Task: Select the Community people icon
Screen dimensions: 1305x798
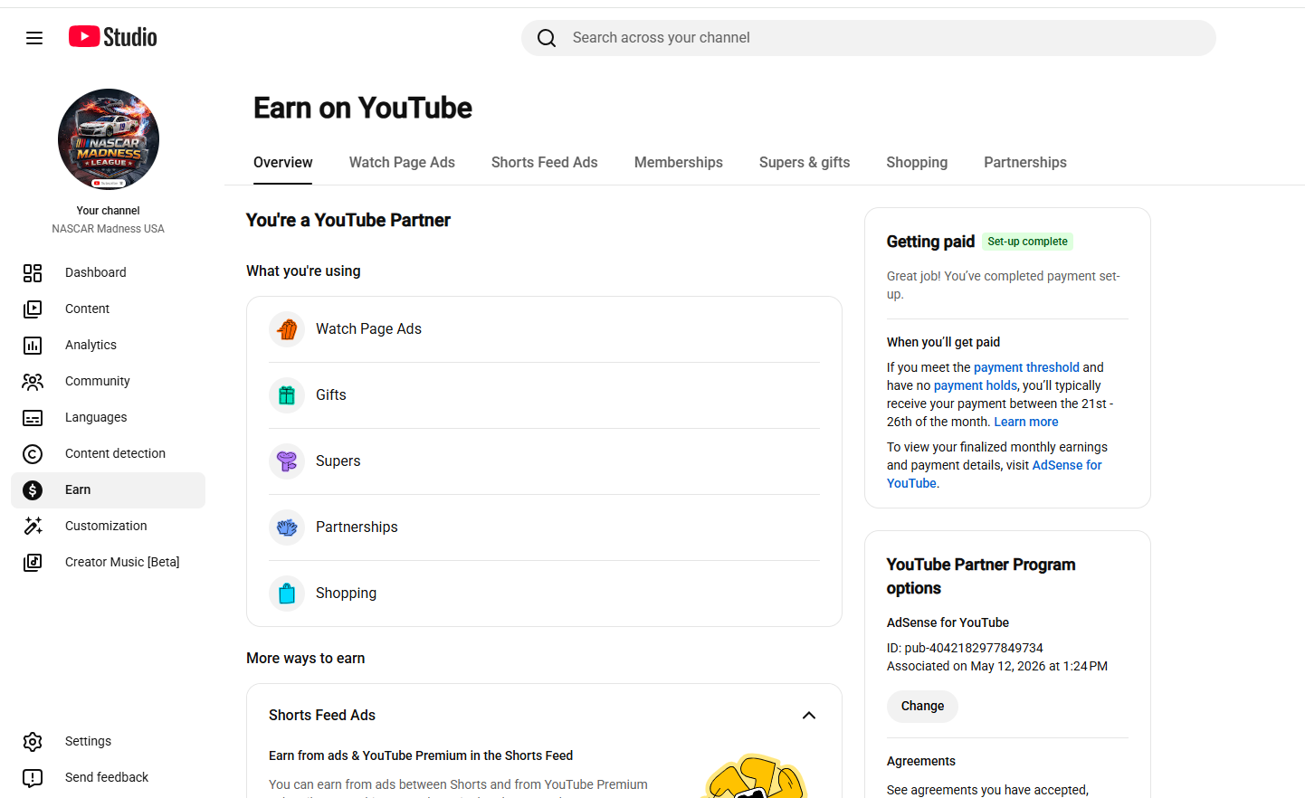Action: [x=33, y=382]
